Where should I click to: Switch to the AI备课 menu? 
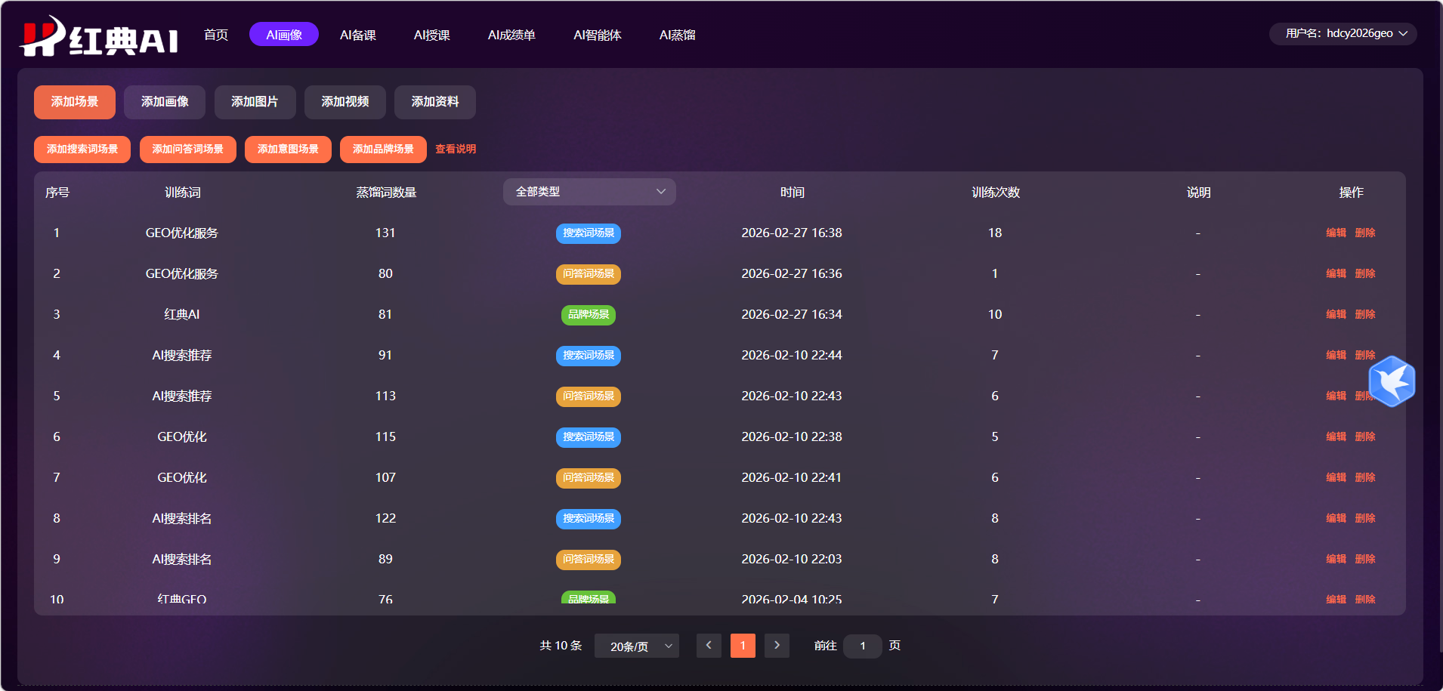[x=357, y=35]
